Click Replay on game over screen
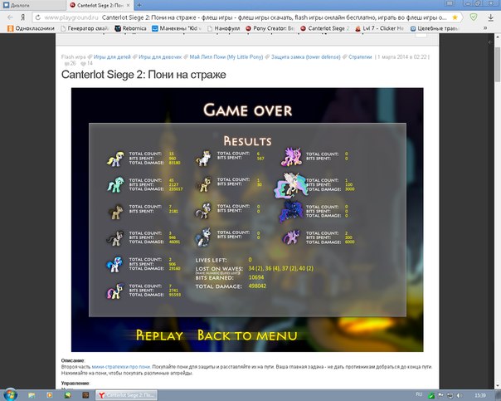This screenshot has width=501, height=401. (159, 335)
